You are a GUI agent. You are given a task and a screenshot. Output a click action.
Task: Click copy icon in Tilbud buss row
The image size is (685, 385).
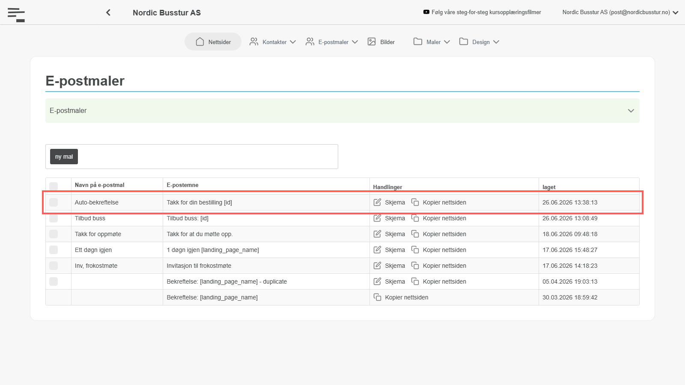click(415, 218)
